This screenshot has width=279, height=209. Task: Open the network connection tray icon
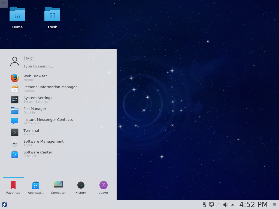point(211,205)
